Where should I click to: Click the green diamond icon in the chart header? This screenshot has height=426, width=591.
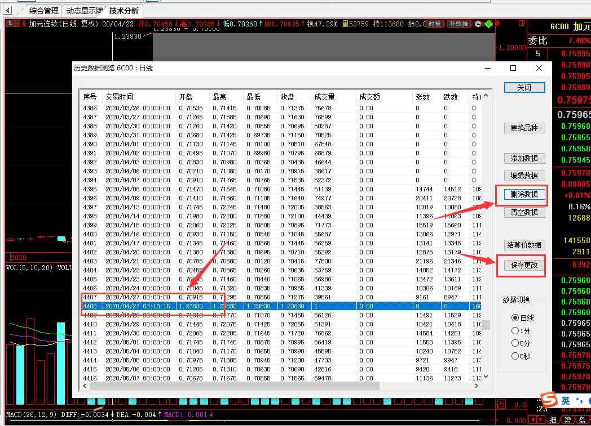488,24
